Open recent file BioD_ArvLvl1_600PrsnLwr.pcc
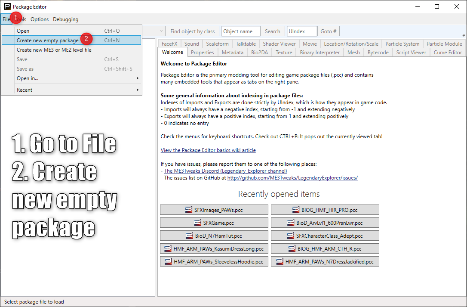 (x=325, y=223)
